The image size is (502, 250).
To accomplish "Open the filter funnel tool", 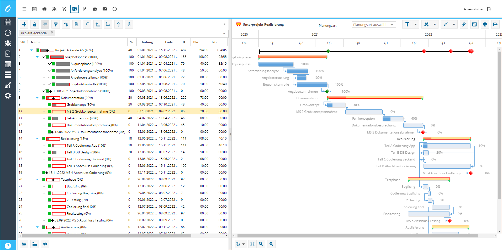I will 56,24.
